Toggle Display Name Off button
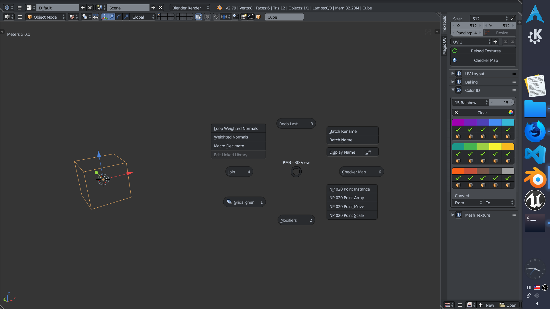Image resolution: width=550 pixels, height=309 pixels. [370, 152]
